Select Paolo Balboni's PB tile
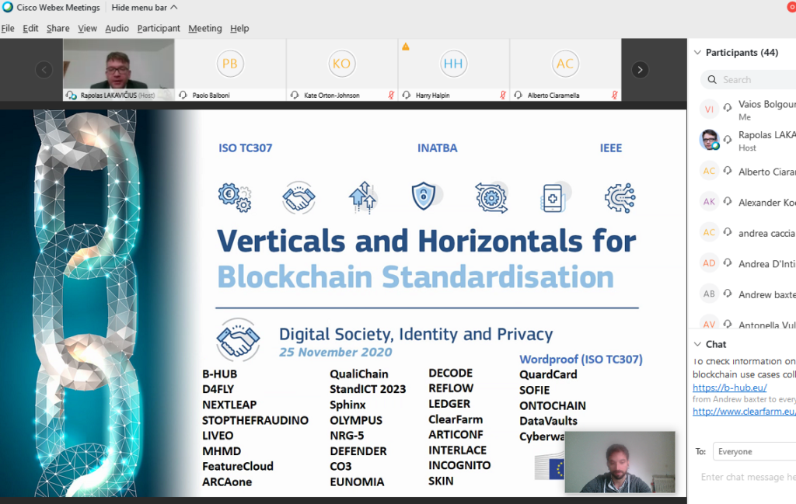The image size is (796, 504). tap(230, 69)
